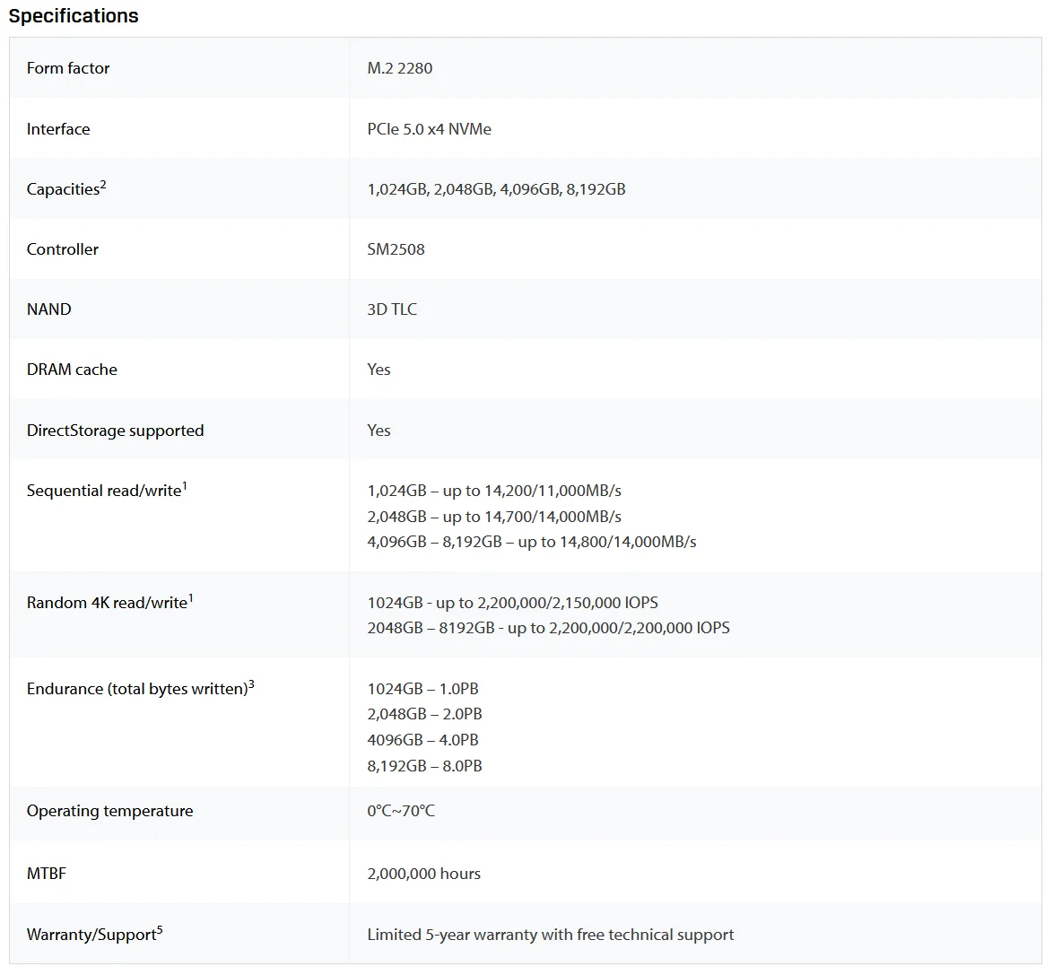Screen dimensions: 1053x975
Task: Click the 14,200/11,000MB/s sequential speed line
Action: click(494, 491)
